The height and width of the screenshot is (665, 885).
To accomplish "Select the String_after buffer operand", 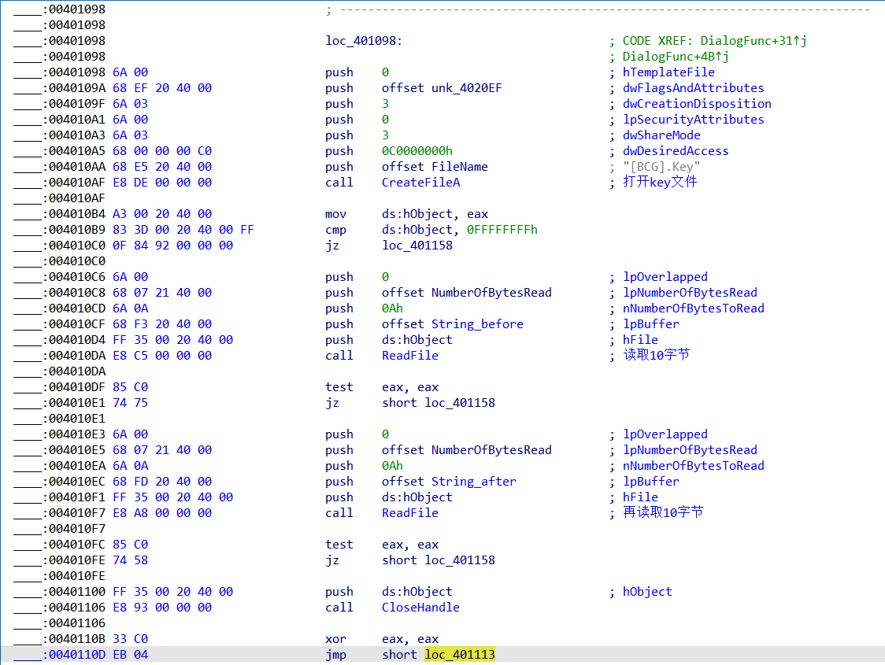I will pyautogui.click(x=473, y=482).
